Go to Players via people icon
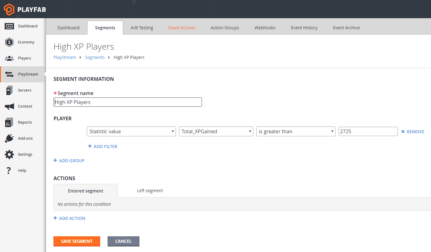The width and height of the screenshot is (431, 252). coord(9,58)
